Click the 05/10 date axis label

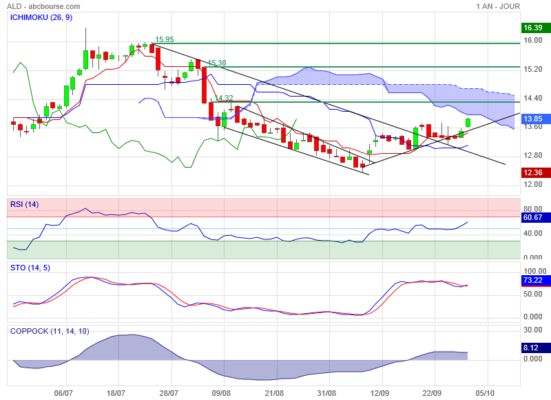pyautogui.click(x=485, y=393)
